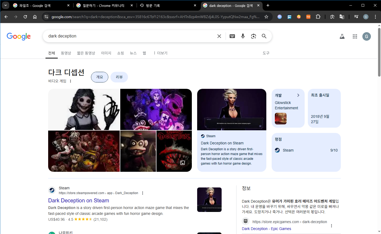The height and width of the screenshot is (234, 381).
Task: Open a new browser tab
Action: (x=268, y=5)
